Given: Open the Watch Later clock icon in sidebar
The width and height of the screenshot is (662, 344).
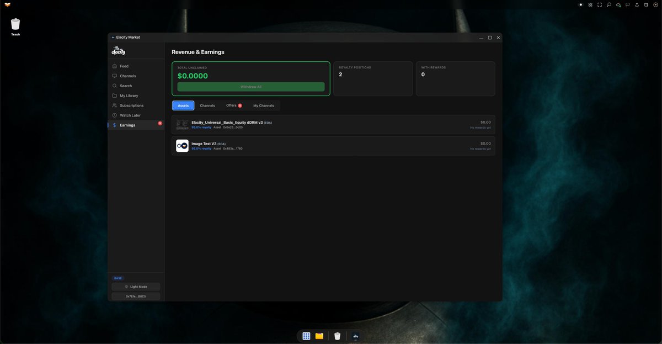Looking at the screenshot, I should 114,115.
